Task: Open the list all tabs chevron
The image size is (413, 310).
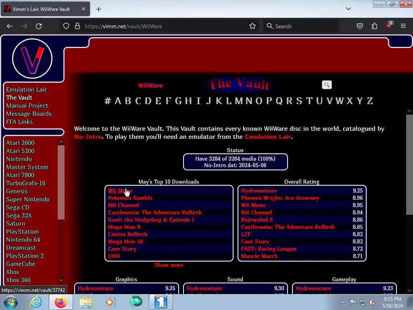Action: click(348, 9)
